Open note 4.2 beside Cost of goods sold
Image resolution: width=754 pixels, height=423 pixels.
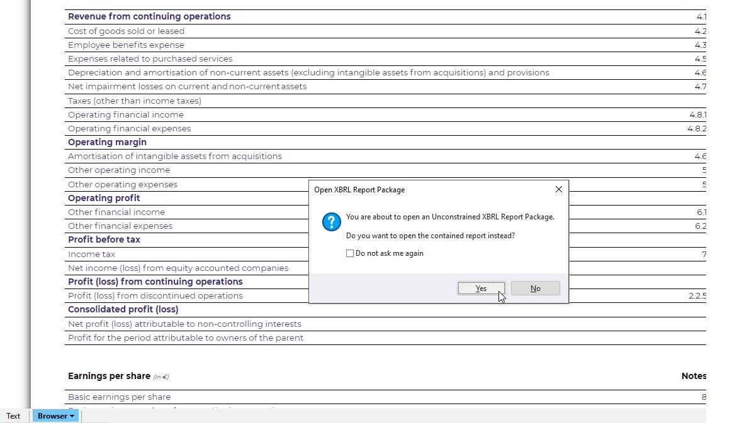[700, 31]
